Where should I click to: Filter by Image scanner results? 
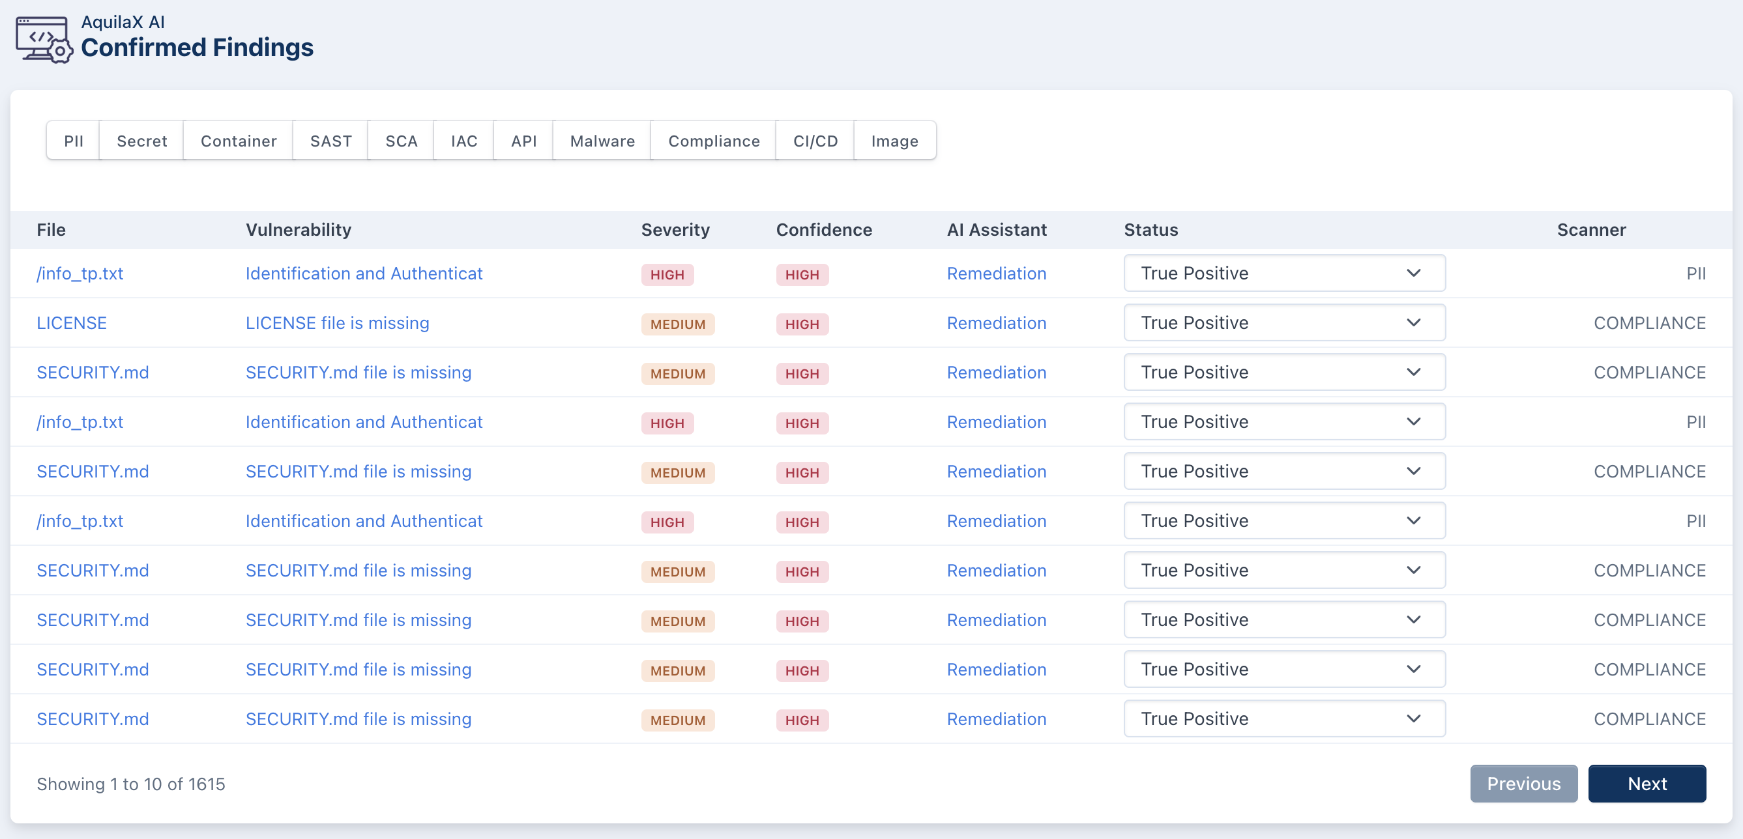click(x=894, y=141)
